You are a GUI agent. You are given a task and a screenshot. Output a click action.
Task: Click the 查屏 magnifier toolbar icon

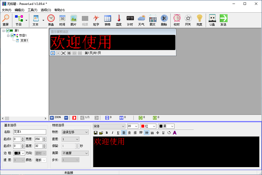(x=6, y=20)
